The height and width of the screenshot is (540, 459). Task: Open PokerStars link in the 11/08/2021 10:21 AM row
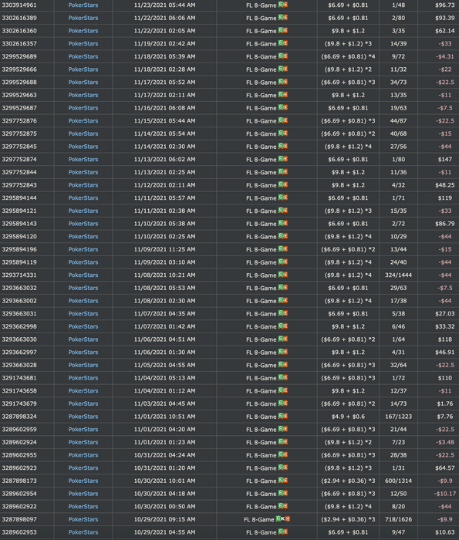(83, 275)
